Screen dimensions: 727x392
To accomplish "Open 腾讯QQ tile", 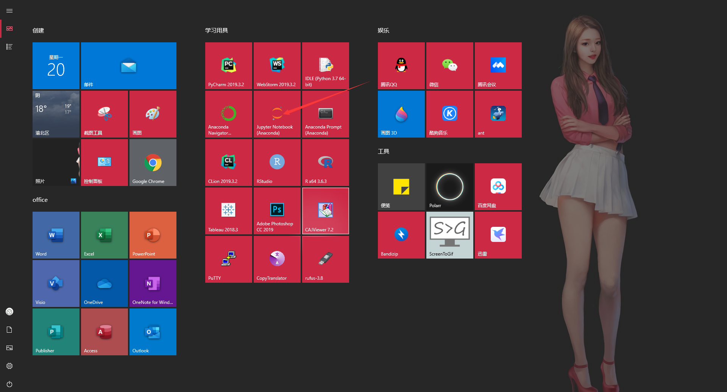I will point(401,66).
